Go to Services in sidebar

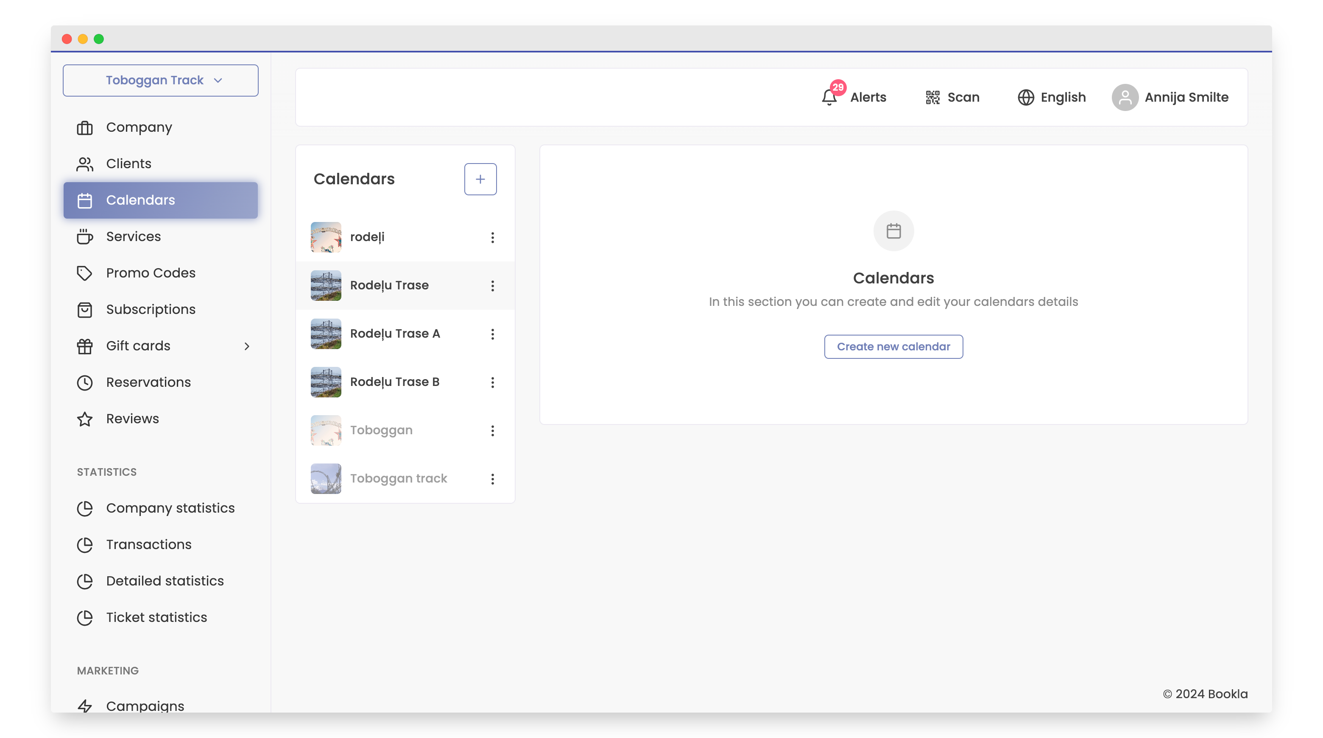(134, 236)
